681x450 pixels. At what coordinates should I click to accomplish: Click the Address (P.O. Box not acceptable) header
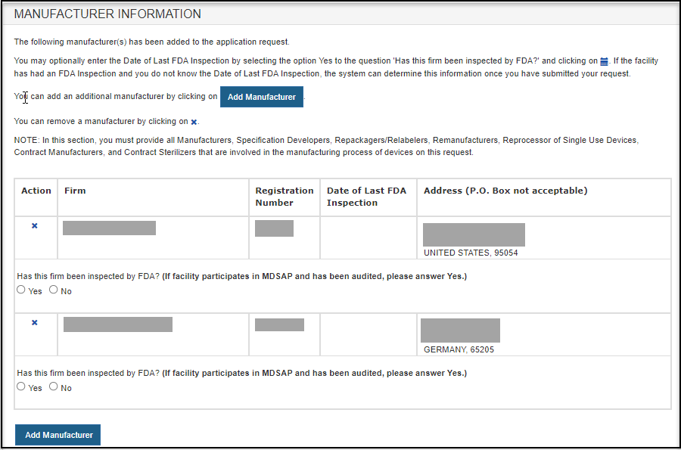click(x=505, y=191)
